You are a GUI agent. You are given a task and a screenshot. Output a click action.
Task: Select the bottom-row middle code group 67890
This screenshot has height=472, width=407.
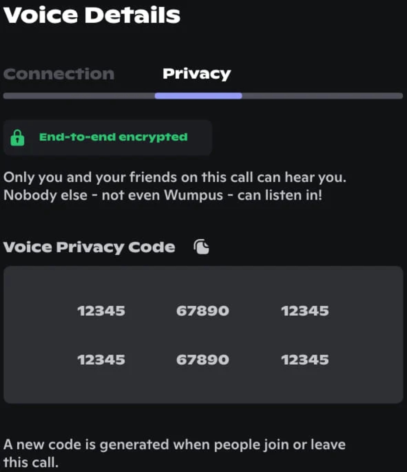[202, 360]
